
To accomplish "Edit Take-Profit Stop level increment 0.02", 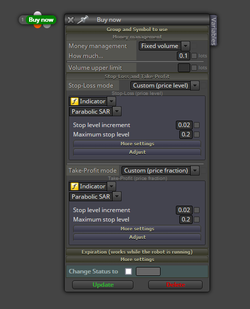I will 184,210.
